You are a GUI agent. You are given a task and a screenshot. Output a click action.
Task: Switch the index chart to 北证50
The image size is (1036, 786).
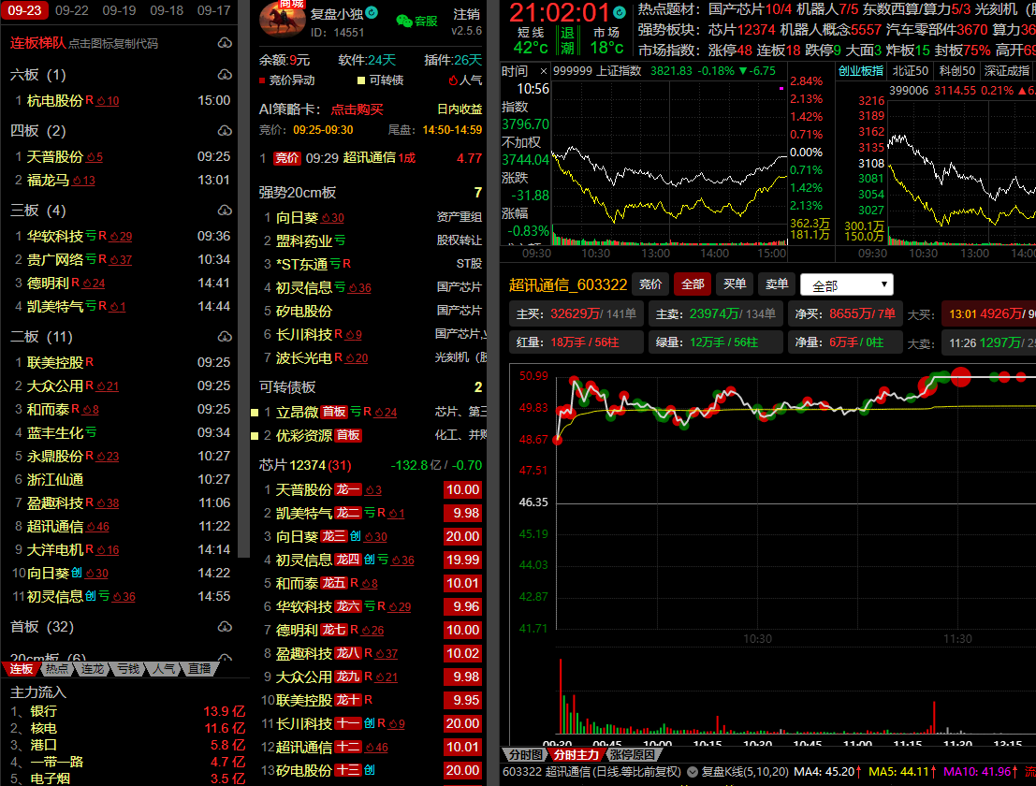(x=910, y=71)
